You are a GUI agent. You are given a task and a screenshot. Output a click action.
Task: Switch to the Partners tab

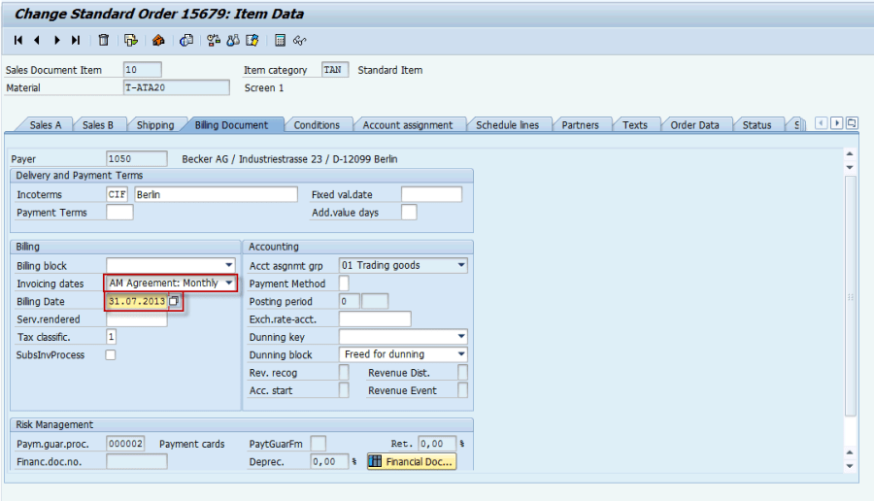581,125
